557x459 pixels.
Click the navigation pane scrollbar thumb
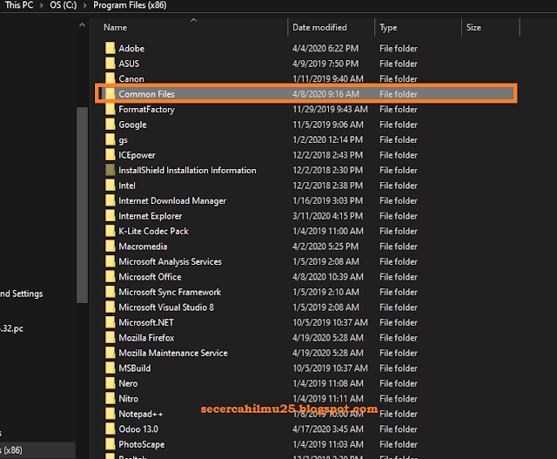(82, 206)
